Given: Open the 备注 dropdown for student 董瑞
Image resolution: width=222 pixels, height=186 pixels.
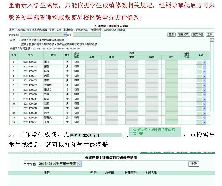Looking at the screenshot, I should [x=204, y=62].
